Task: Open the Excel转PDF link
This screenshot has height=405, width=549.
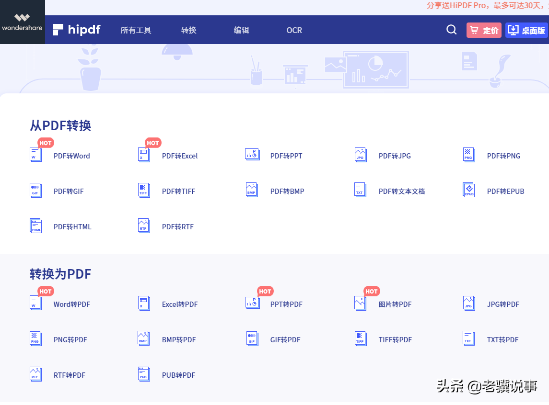Action: [x=180, y=305]
